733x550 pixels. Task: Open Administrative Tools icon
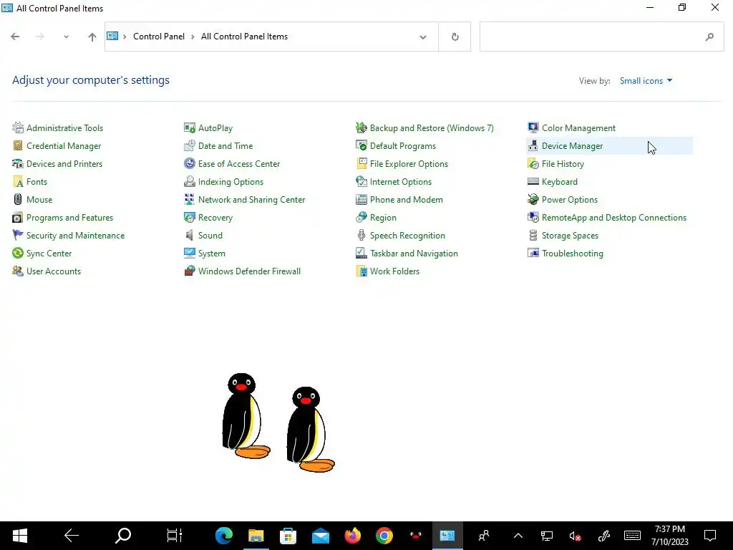18,127
